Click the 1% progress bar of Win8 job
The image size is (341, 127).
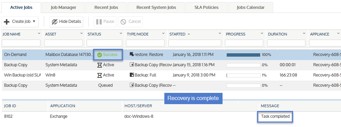pos(243,75)
